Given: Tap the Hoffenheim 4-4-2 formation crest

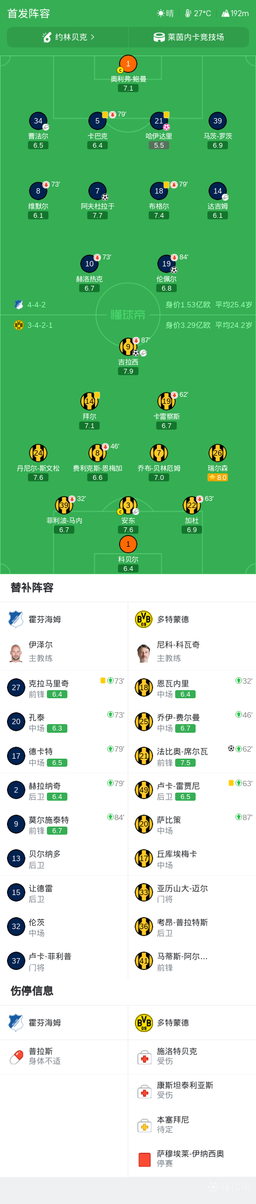Looking at the screenshot, I should click(x=19, y=305).
